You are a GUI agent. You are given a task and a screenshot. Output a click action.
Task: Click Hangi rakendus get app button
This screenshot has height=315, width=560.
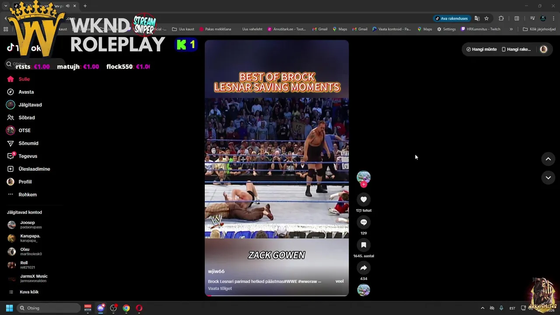pos(516,49)
